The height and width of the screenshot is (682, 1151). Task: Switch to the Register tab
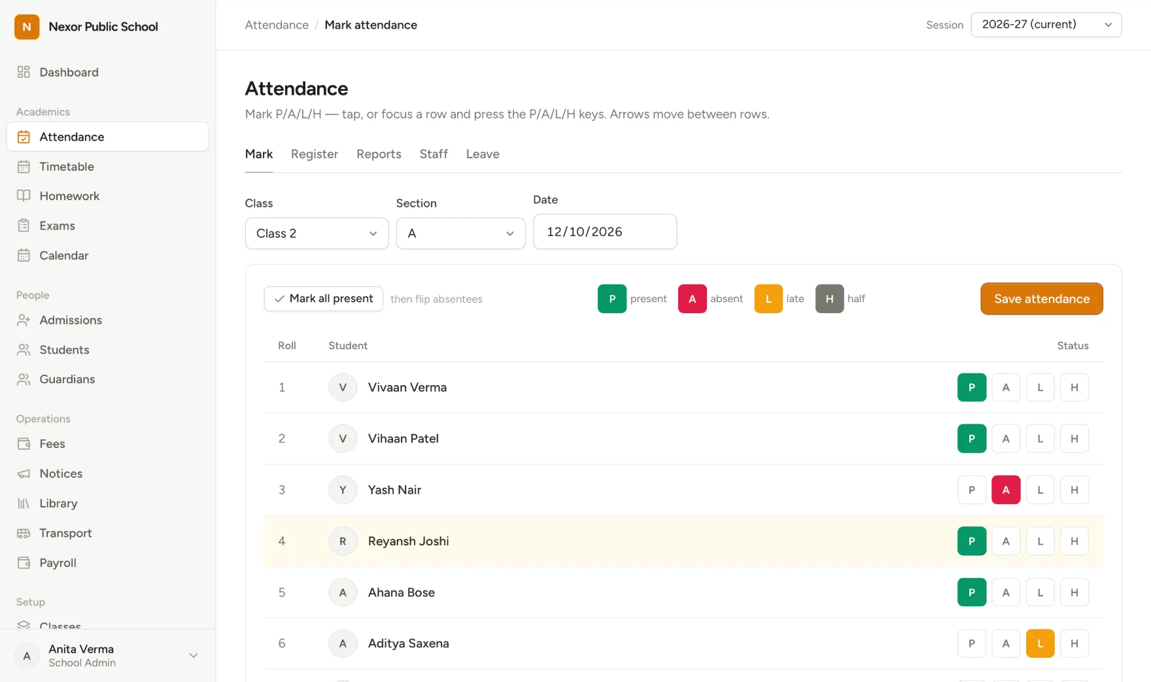[x=315, y=154]
